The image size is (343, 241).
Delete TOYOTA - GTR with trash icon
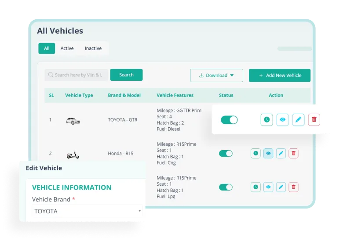pos(314,120)
